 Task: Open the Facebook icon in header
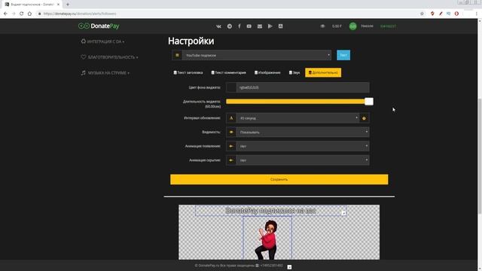pos(239,26)
